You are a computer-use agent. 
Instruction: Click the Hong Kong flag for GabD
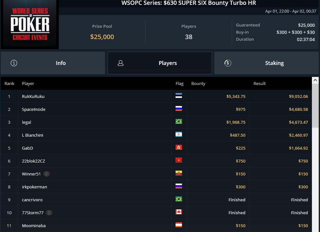(178, 147)
